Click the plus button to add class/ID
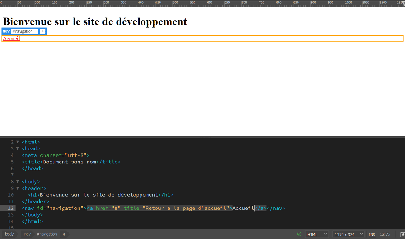Image resolution: width=405 pixels, height=239 pixels. pos(43,31)
